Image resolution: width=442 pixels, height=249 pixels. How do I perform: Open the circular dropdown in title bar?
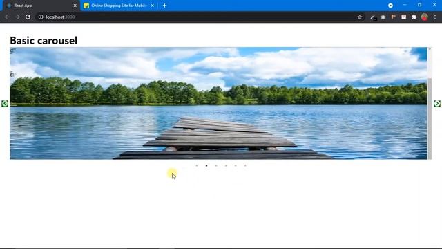click(390, 6)
